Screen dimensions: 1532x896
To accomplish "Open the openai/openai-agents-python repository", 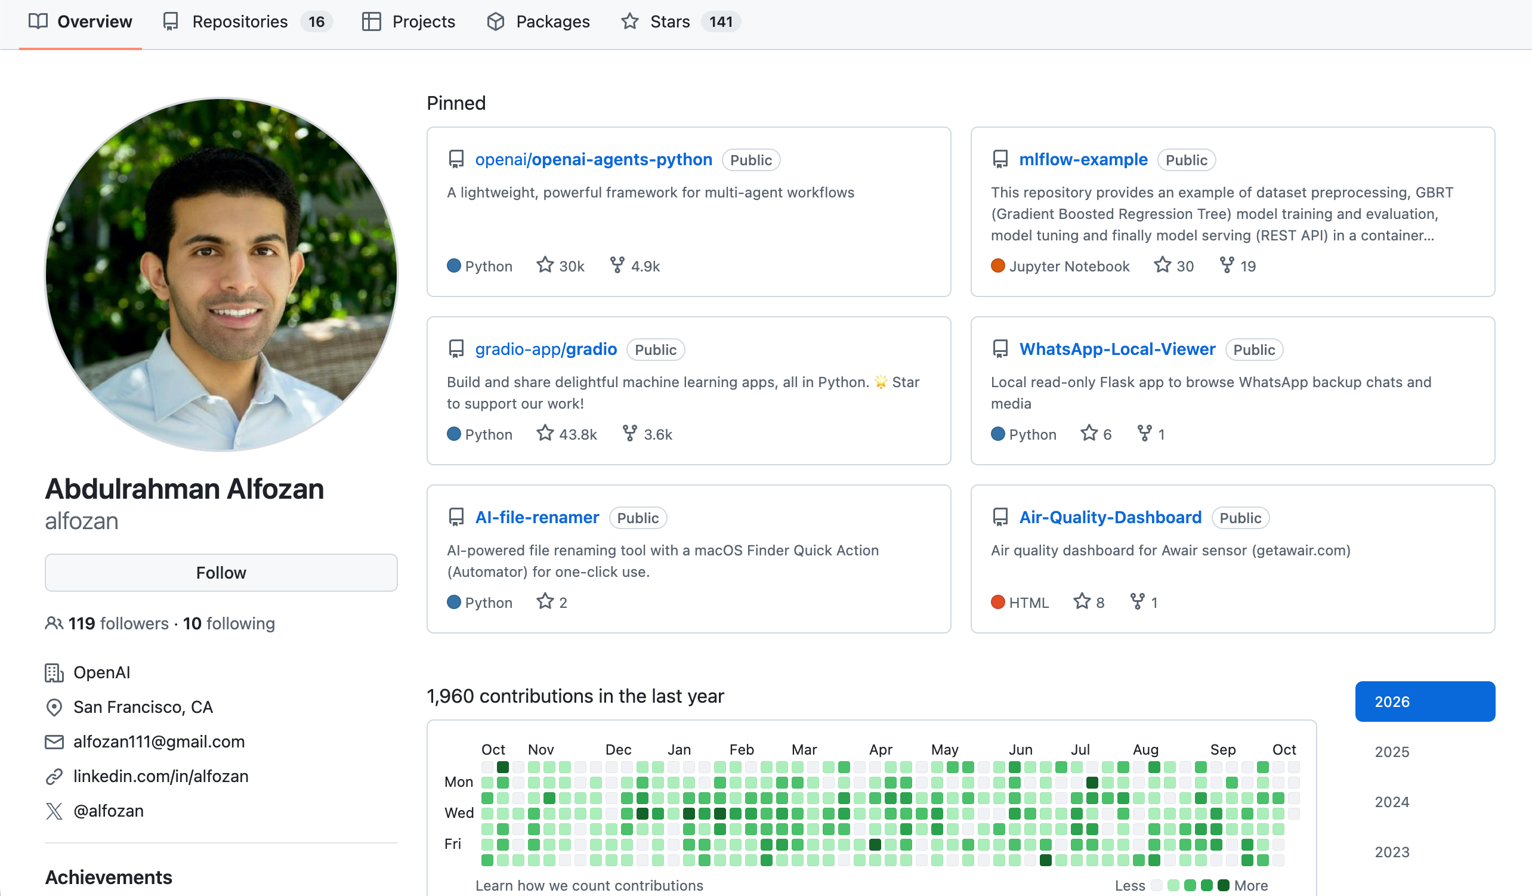I will pos(594,159).
